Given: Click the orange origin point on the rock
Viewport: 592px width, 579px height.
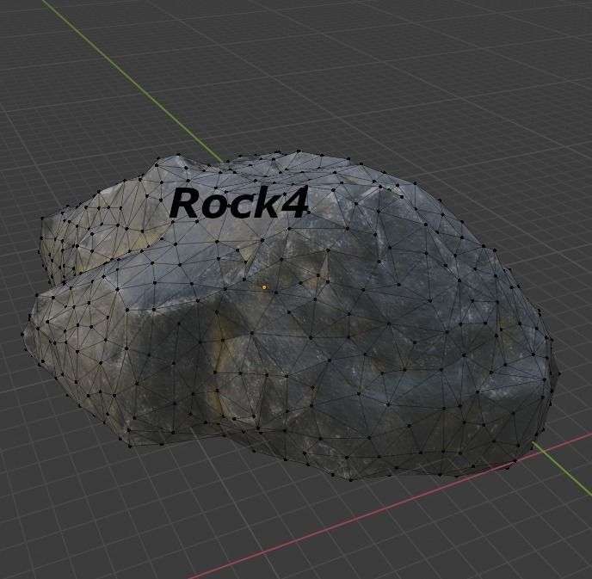Looking at the screenshot, I should tap(264, 287).
